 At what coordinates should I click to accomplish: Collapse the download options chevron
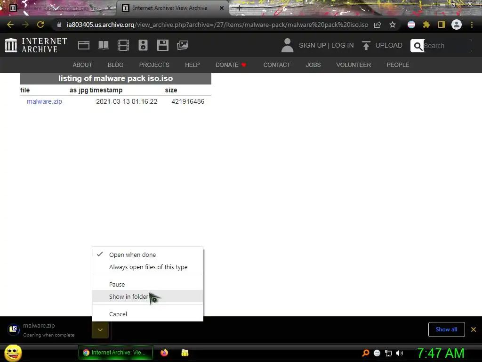[x=100, y=330]
